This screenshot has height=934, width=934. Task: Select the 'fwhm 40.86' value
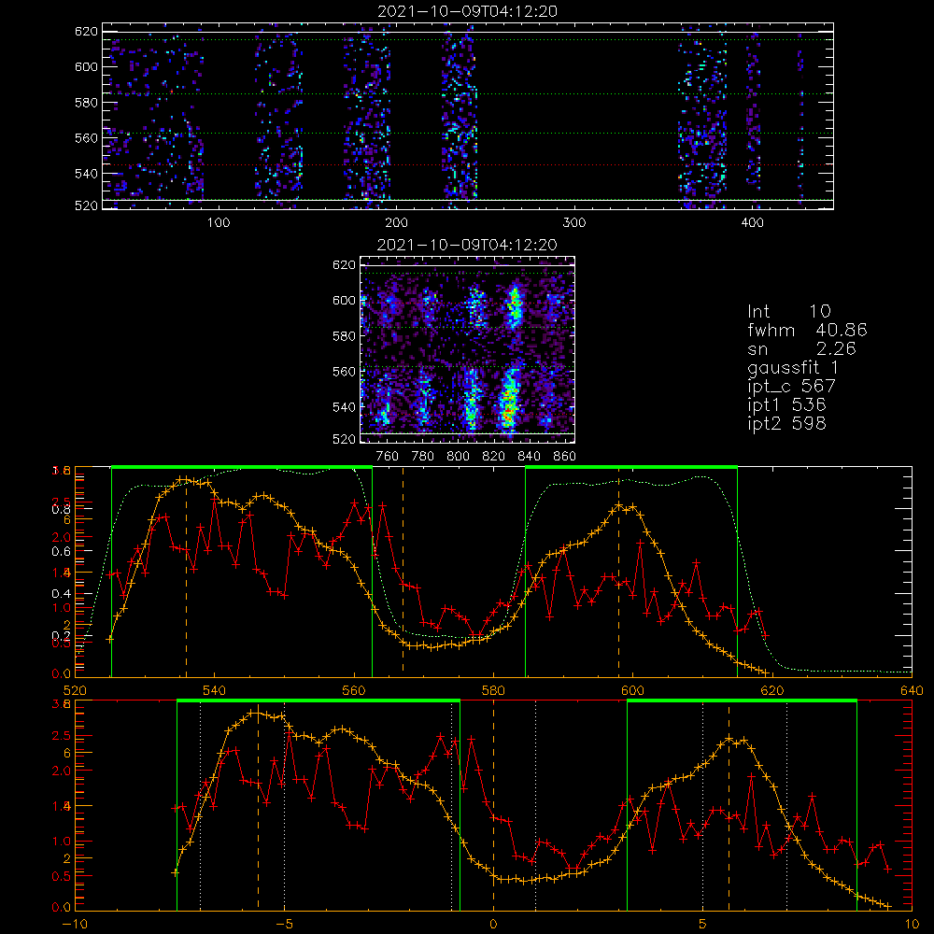(807, 330)
